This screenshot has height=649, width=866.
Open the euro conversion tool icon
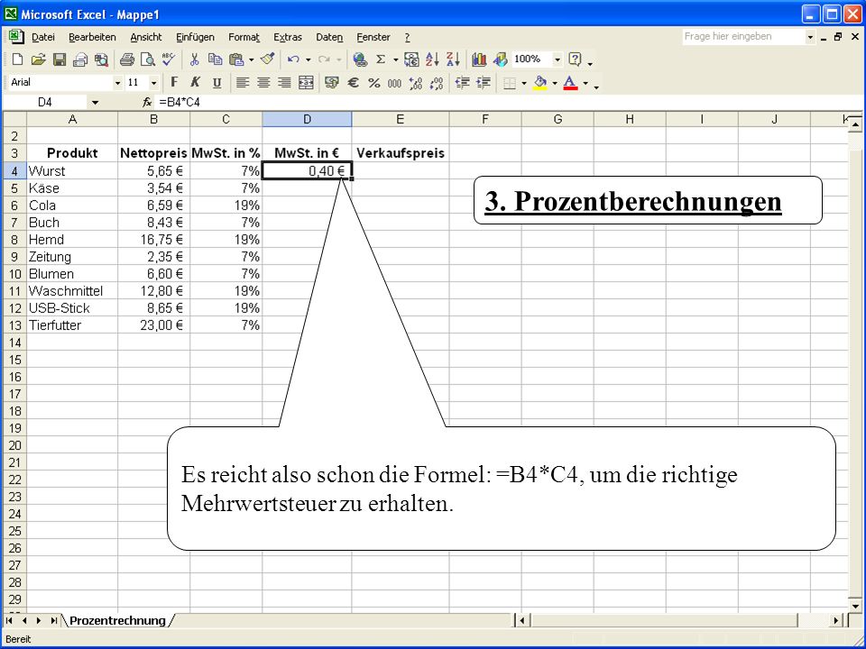411,59
